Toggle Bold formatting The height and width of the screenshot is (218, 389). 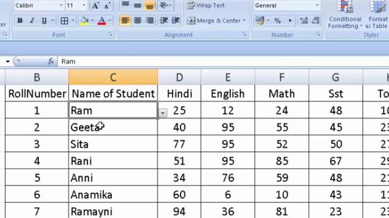point(20,21)
